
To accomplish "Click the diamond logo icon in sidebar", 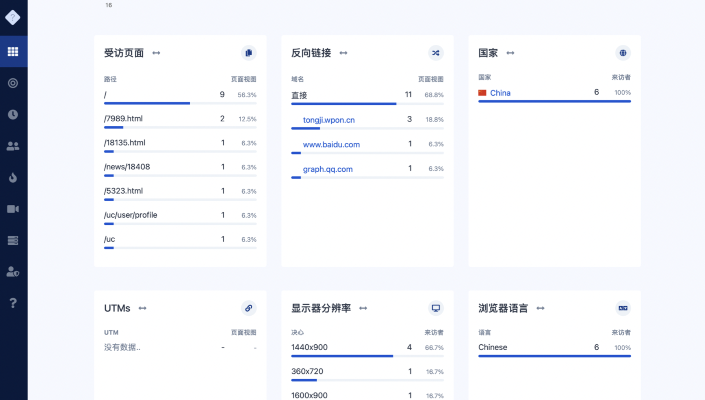I will [13, 17].
